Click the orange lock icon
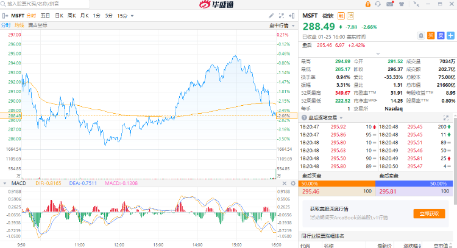Viewport: 457px width, 248px height. [x=368, y=4]
